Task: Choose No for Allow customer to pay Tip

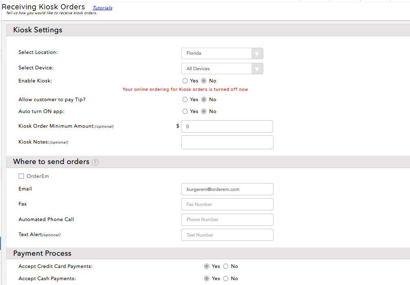Action: pyautogui.click(x=204, y=99)
